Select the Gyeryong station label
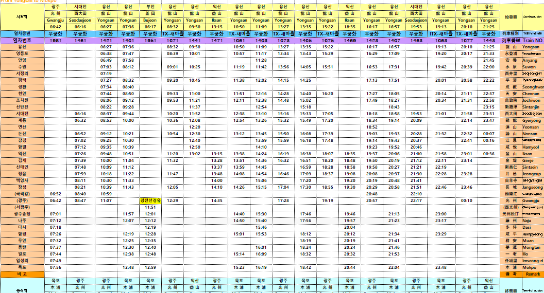Image resolution: width=544 pixels, height=293 pixels. click(532, 120)
